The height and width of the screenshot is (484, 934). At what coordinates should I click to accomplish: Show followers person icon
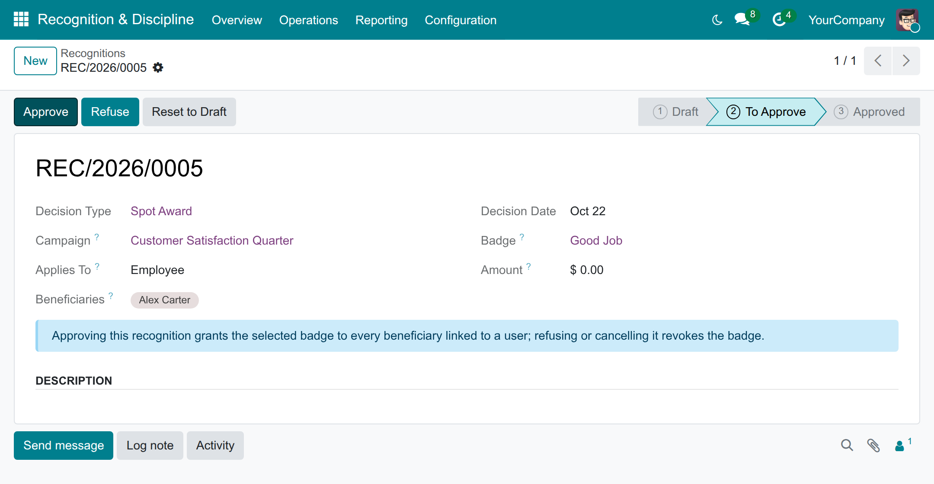click(900, 446)
